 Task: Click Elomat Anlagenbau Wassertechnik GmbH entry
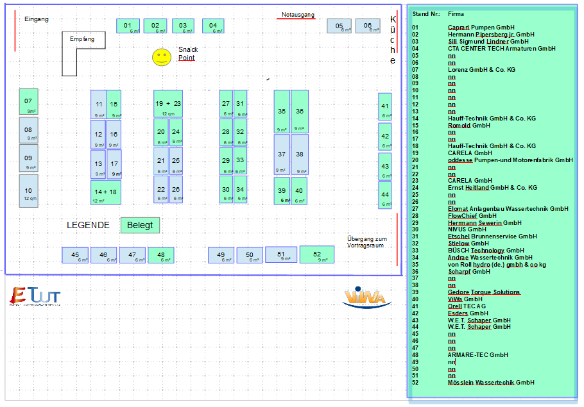coord(508,209)
